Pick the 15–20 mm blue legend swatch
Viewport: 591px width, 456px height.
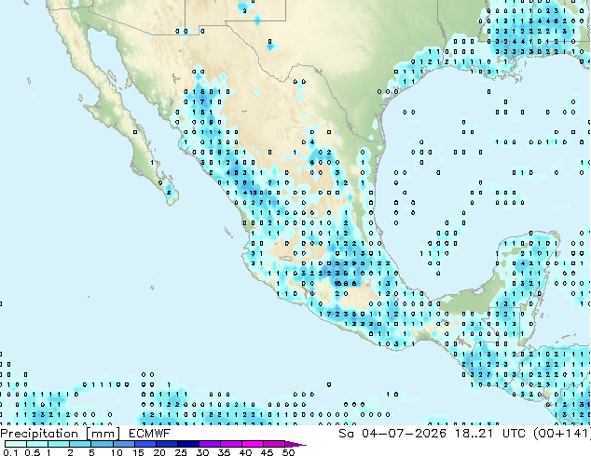pyautogui.click(x=144, y=444)
